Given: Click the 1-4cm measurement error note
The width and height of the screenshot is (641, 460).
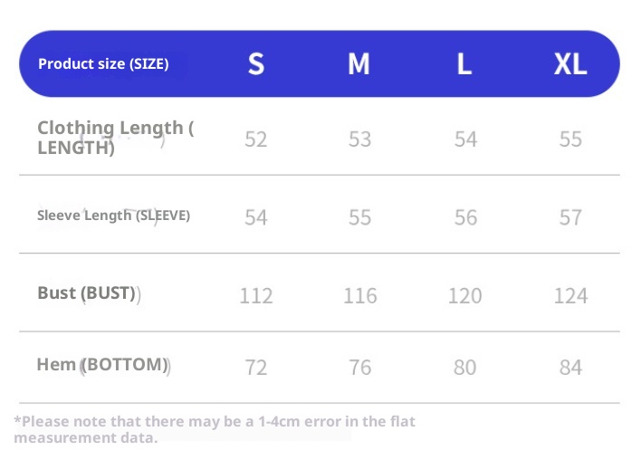Looking at the screenshot, I should coord(215,429).
